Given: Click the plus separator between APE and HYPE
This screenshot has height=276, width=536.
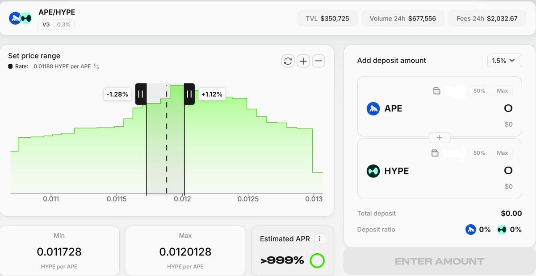Looking at the screenshot, I should pos(440,137).
